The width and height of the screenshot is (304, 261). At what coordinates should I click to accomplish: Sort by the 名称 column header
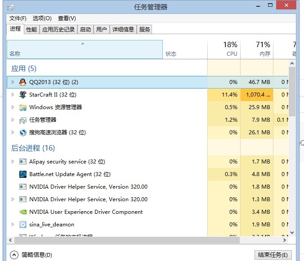point(85,49)
